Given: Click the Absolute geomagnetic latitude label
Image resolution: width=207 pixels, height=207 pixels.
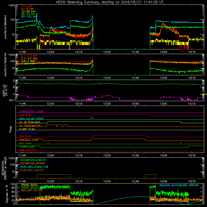Looking at the screenshot, I should 179,185.
